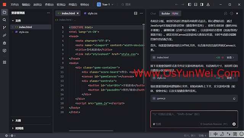Close the index.html editor tab

(x=78, y=13)
